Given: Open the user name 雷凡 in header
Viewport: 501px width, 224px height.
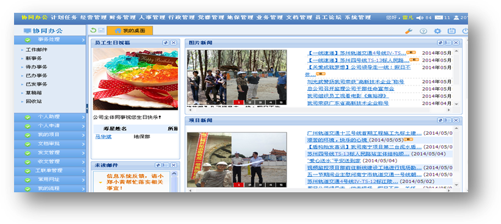Looking at the screenshot, I should [x=407, y=18].
